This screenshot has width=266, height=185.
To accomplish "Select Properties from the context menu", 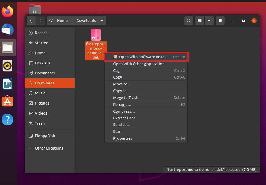I will pyautogui.click(x=122, y=138).
